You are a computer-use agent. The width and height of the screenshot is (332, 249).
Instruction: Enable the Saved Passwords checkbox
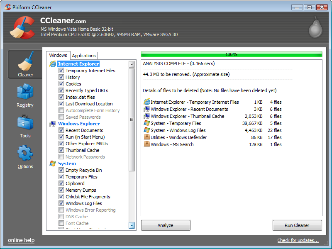61,117
